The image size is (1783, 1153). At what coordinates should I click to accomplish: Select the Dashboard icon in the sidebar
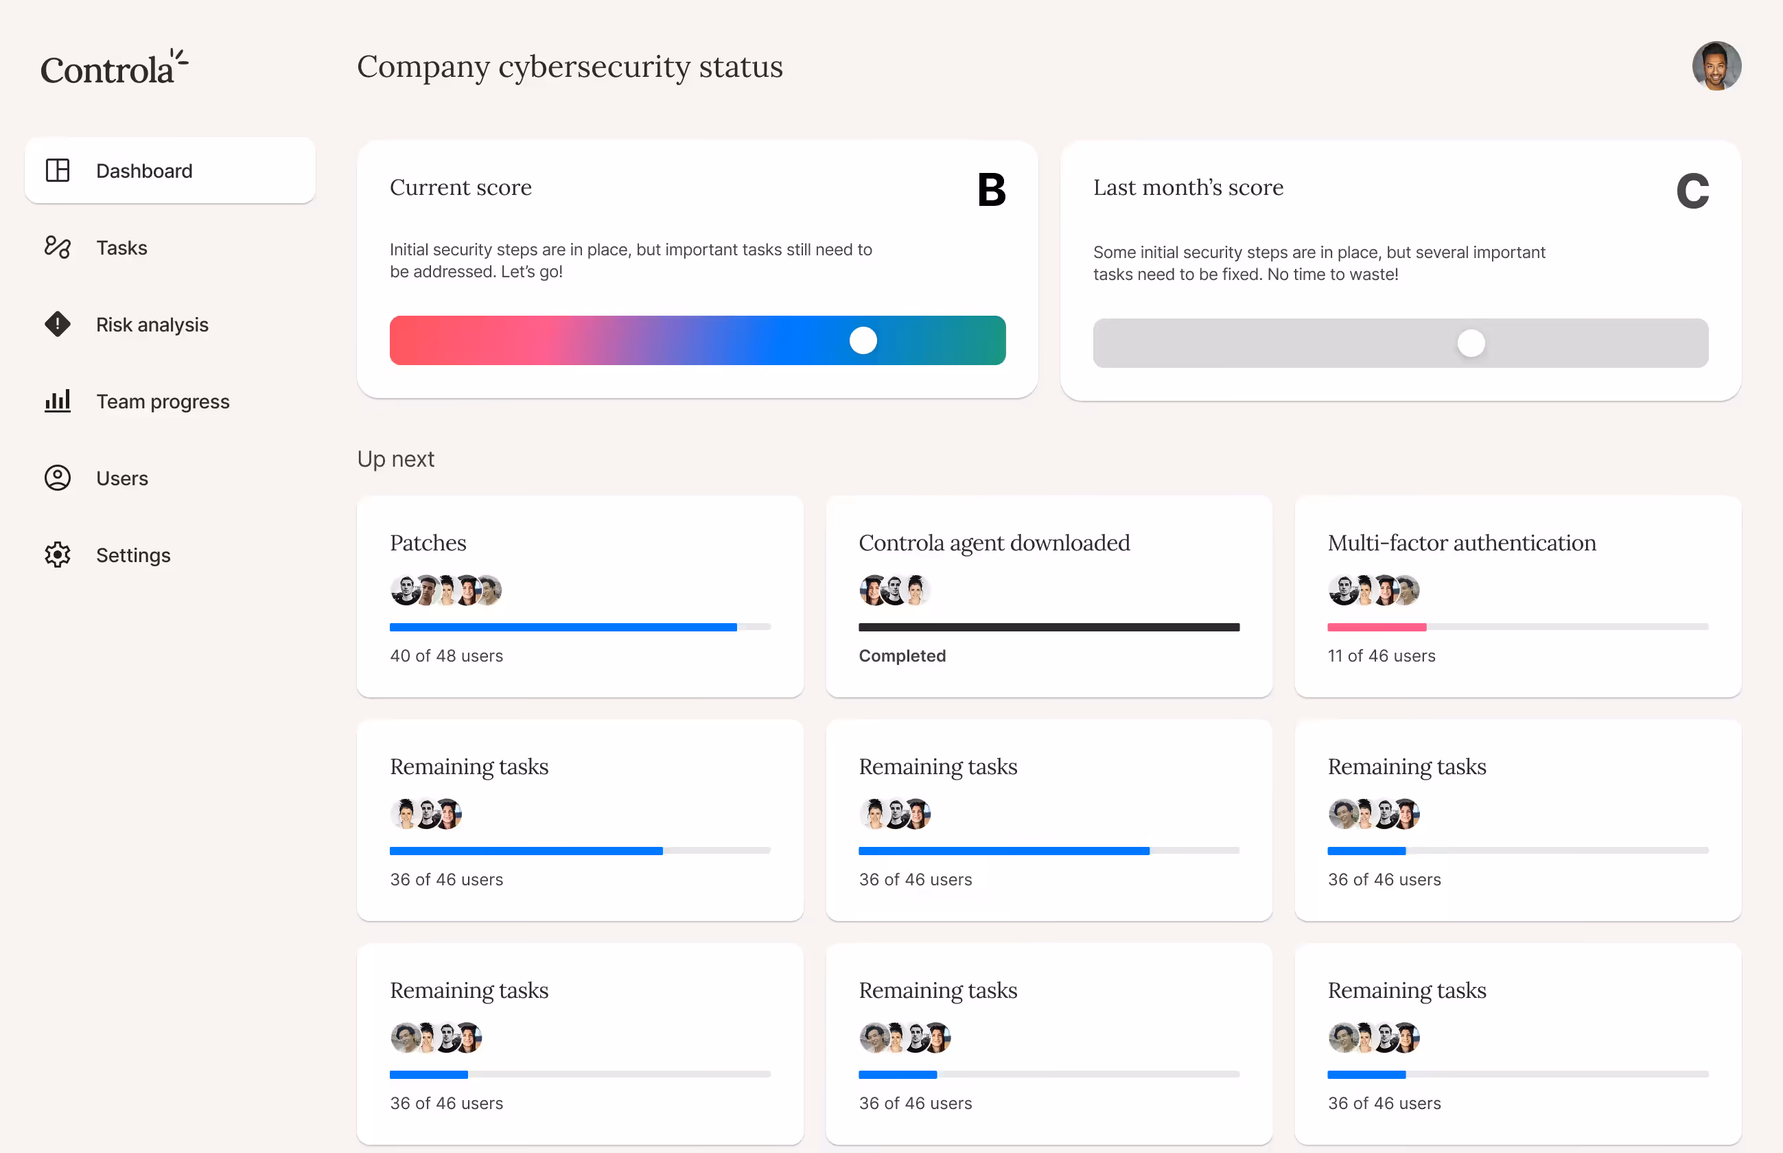pyautogui.click(x=58, y=171)
